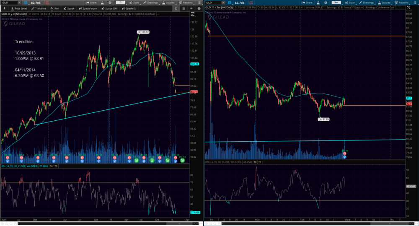Toggle four-square grid layout button
This screenshot has height=226, width=419.
(184, 8)
